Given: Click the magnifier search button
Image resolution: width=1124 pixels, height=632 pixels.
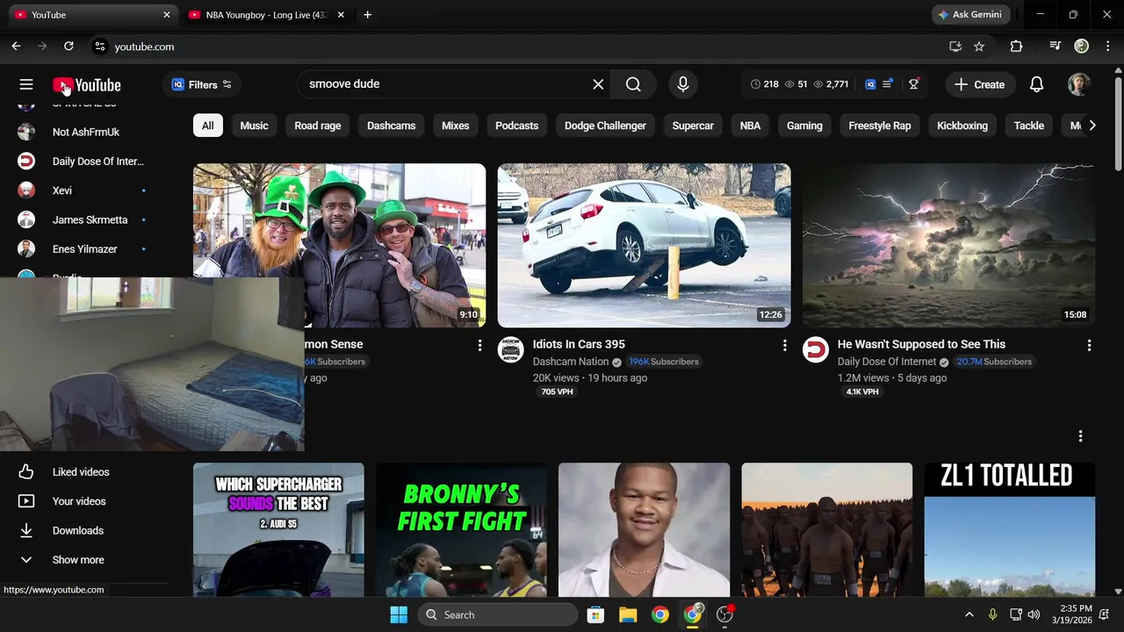Looking at the screenshot, I should click(x=633, y=84).
